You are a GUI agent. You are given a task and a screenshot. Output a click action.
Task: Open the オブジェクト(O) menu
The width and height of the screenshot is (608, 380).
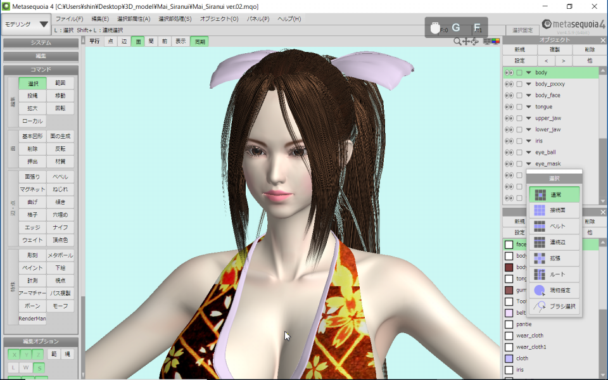pyautogui.click(x=219, y=18)
